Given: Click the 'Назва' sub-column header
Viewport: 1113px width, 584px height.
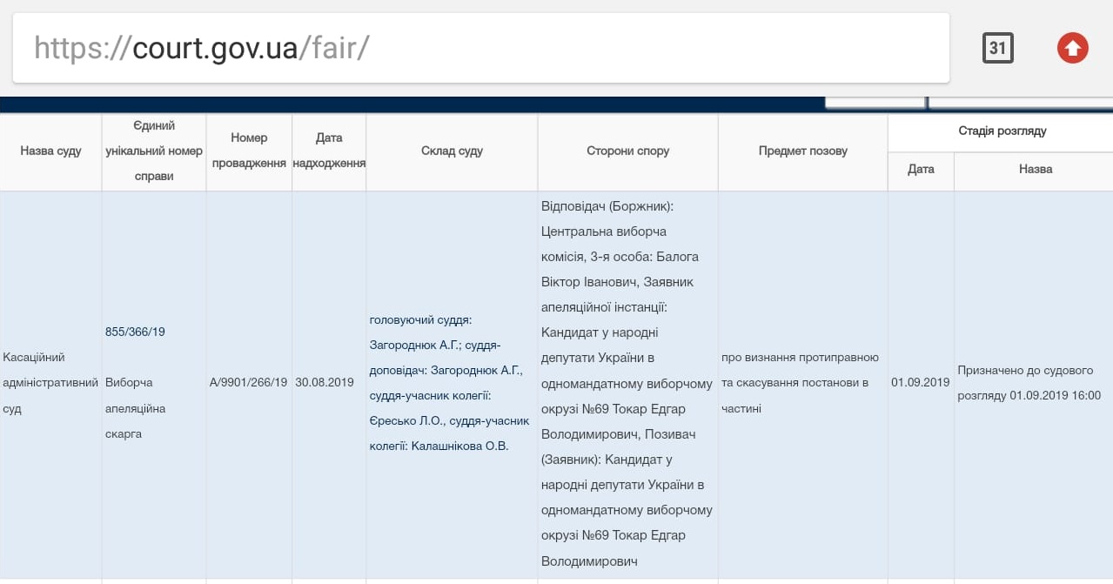Looking at the screenshot, I should pyautogui.click(x=1035, y=170).
